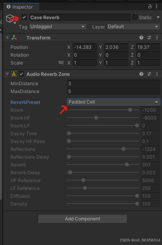Open the Layer dropdown showing Default
The height and width of the screenshot is (245, 162).
tap(133, 27)
